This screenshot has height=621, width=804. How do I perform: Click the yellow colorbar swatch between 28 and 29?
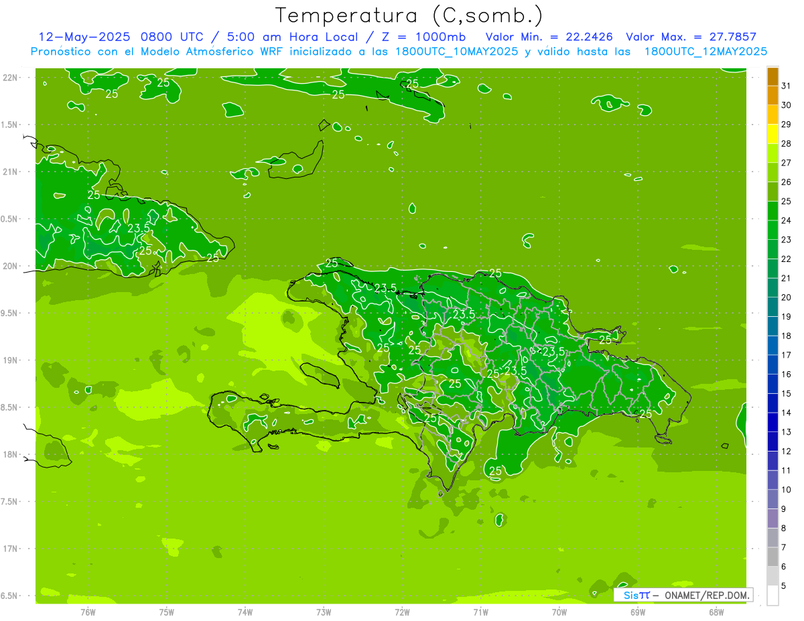click(773, 134)
